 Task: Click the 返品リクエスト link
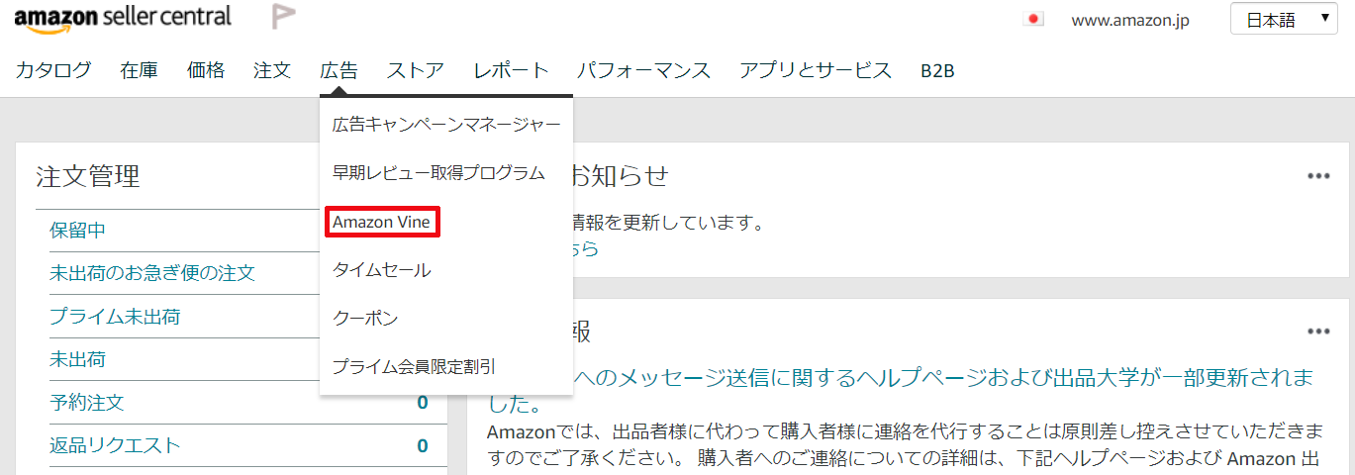tap(115, 445)
